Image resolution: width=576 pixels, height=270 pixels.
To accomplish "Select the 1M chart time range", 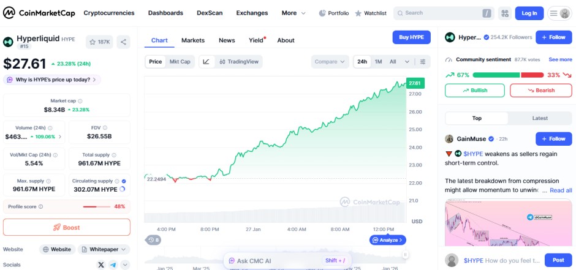I will coord(379,62).
